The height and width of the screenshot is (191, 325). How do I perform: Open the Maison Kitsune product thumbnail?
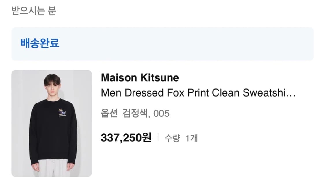52,123
